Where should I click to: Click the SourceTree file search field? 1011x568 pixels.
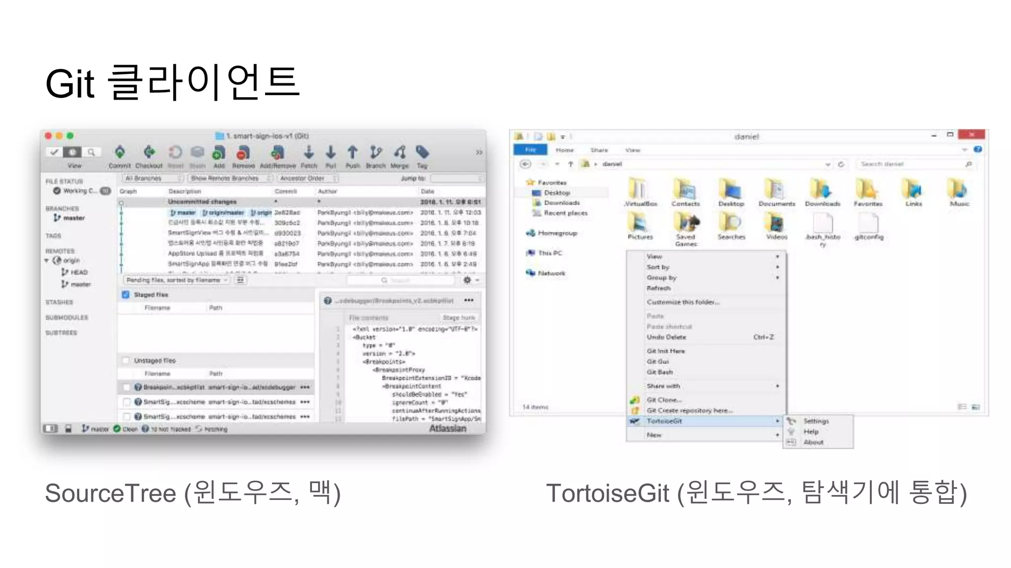coord(400,280)
